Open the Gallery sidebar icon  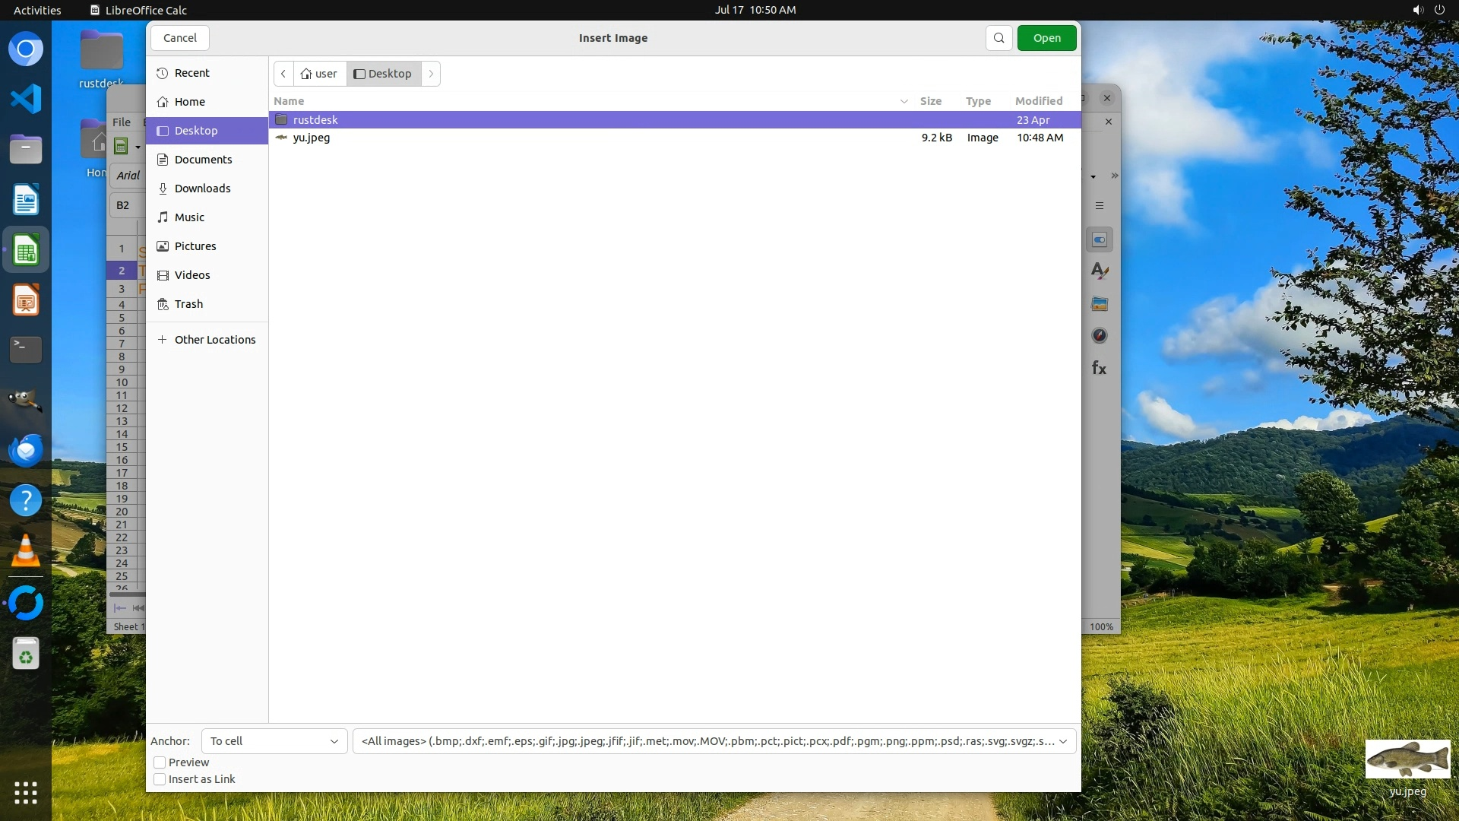click(1099, 304)
